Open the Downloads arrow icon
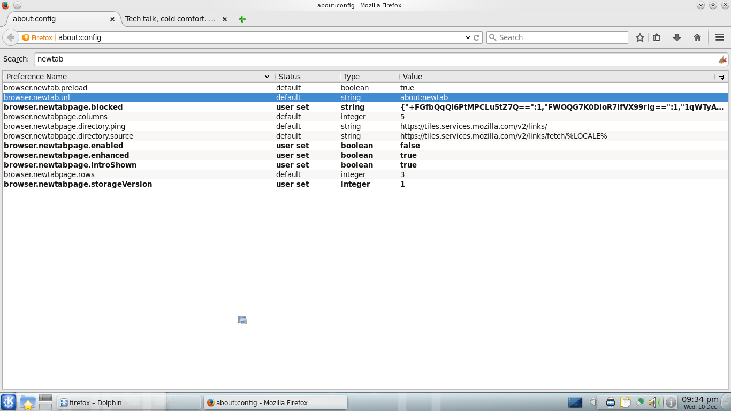 tap(677, 37)
